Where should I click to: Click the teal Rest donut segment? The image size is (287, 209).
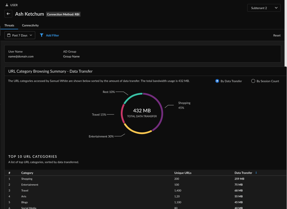pos(133,96)
